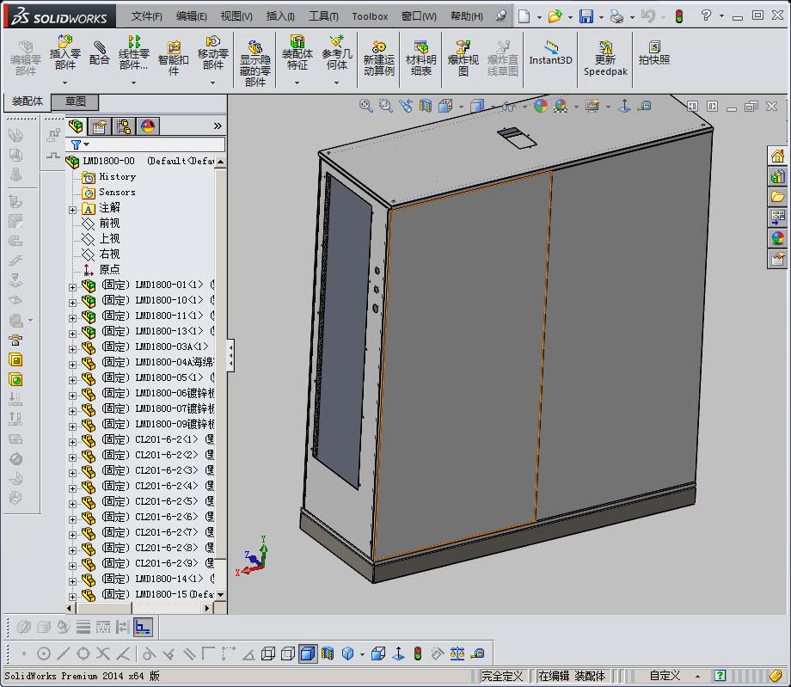Open the DisplayManager color ball tab
This screenshot has width=791, height=687.
147,127
